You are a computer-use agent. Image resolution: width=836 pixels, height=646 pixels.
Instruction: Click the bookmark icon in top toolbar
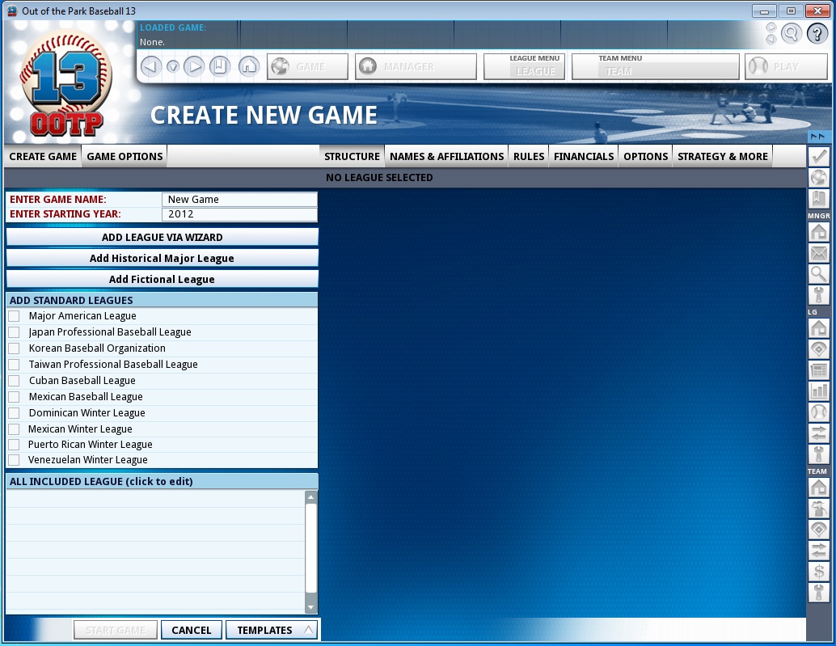point(220,66)
